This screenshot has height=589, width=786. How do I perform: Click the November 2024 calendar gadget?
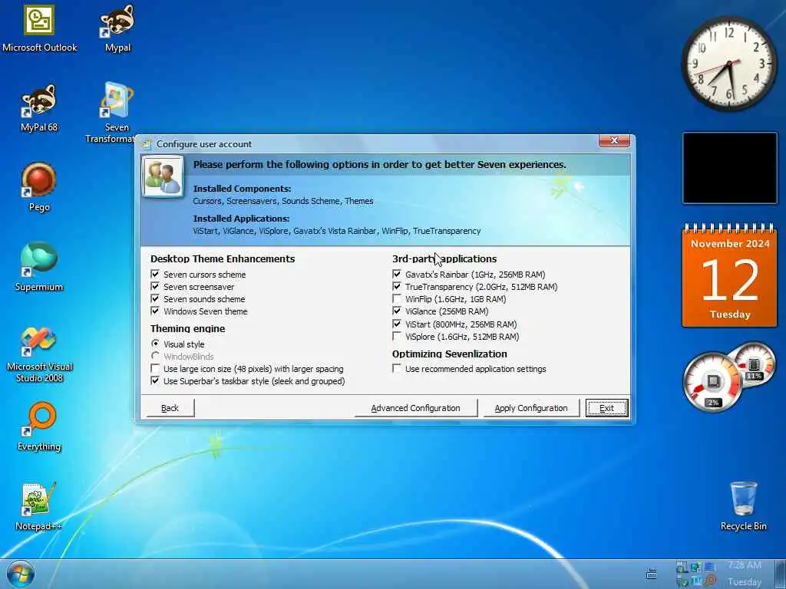(729, 275)
